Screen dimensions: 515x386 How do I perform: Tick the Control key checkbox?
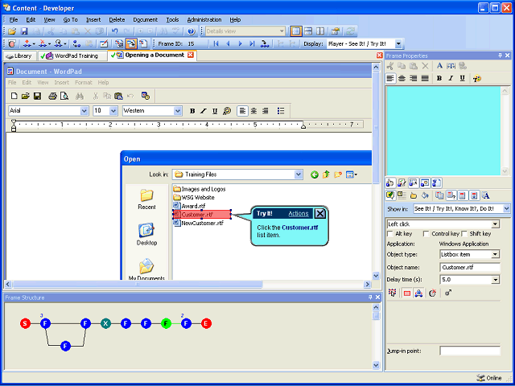tap(426, 234)
